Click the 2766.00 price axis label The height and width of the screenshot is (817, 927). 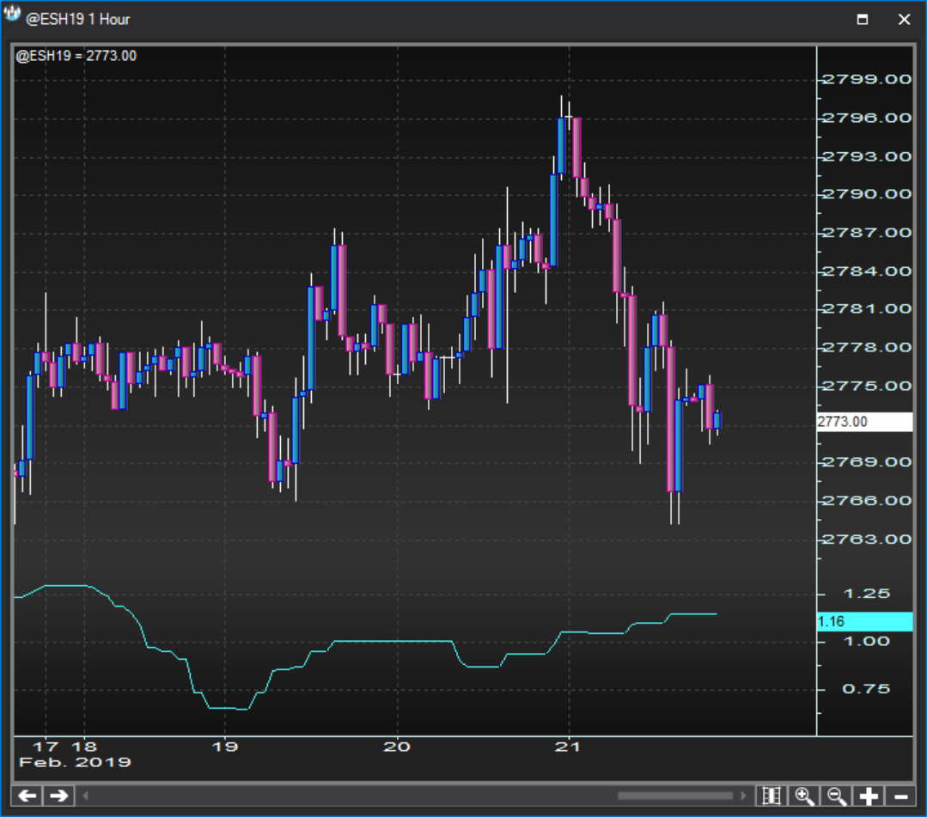[867, 501]
